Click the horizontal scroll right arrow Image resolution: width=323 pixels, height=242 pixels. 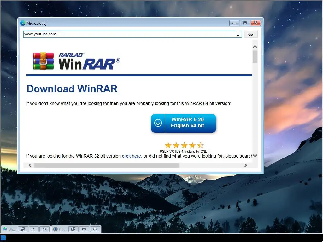tap(245, 165)
